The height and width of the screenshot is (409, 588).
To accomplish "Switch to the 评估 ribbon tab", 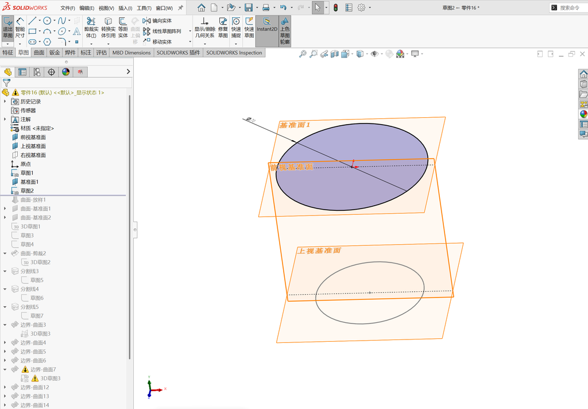I will [102, 52].
